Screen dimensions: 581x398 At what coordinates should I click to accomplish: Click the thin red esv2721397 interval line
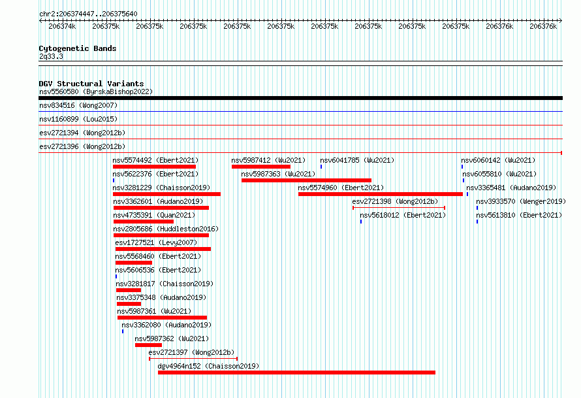click(x=193, y=359)
